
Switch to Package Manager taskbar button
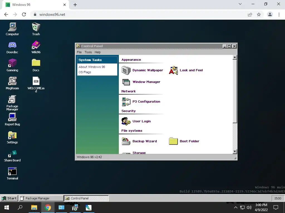41,198
